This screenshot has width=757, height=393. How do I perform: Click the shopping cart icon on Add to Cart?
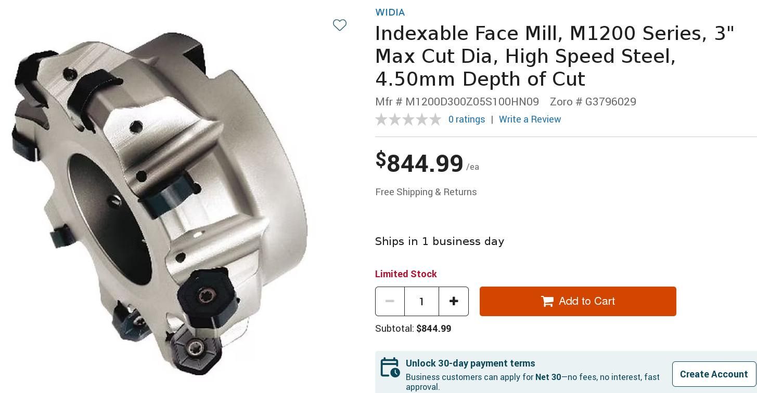[547, 301]
